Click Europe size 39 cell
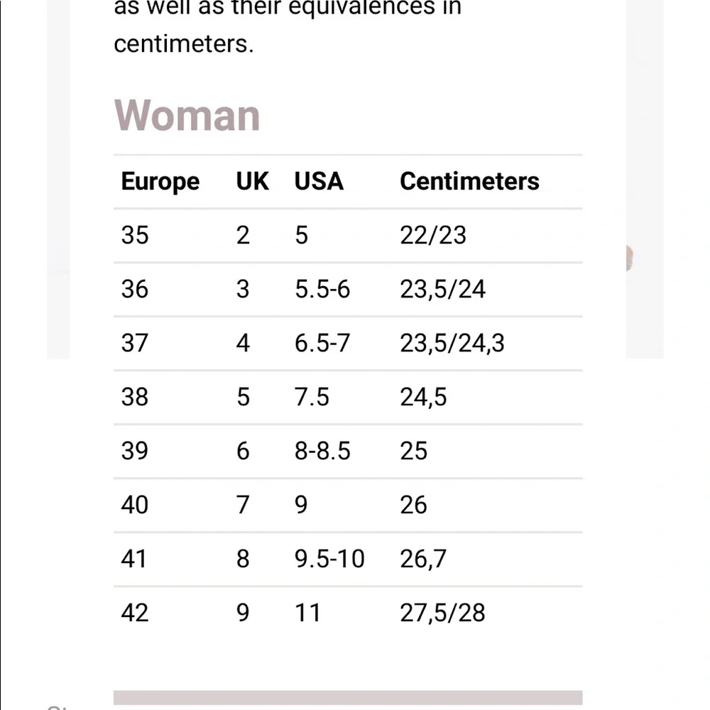 point(134,451)
